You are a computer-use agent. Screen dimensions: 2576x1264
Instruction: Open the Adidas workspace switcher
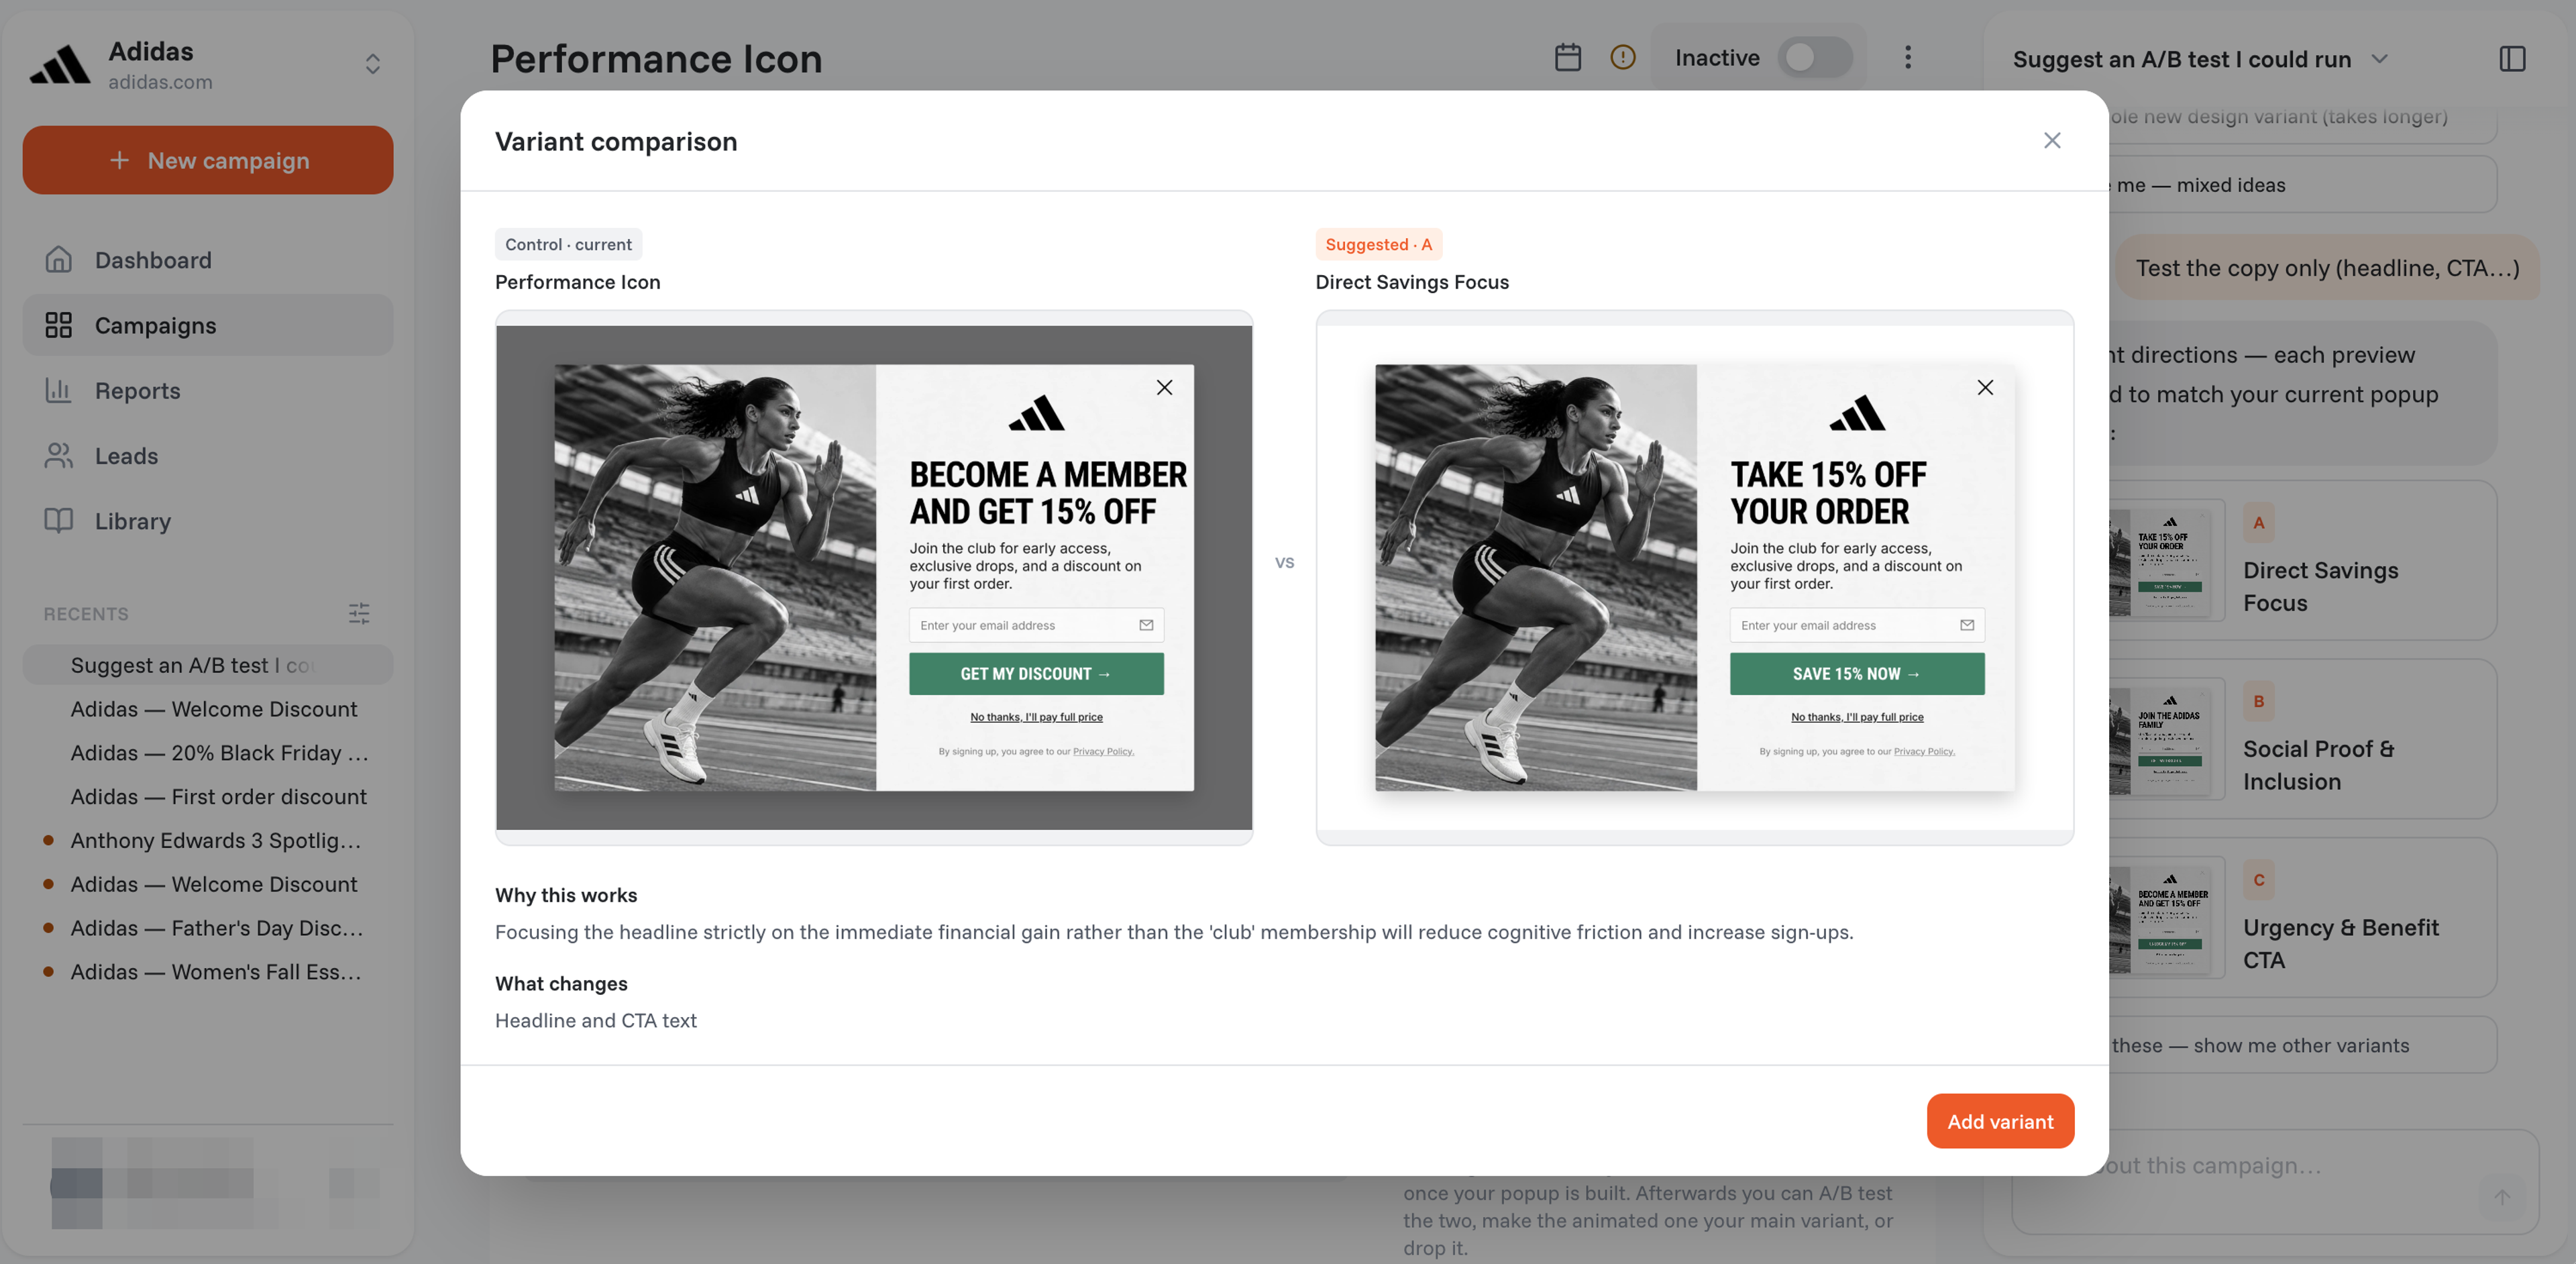tap(372, 64)
